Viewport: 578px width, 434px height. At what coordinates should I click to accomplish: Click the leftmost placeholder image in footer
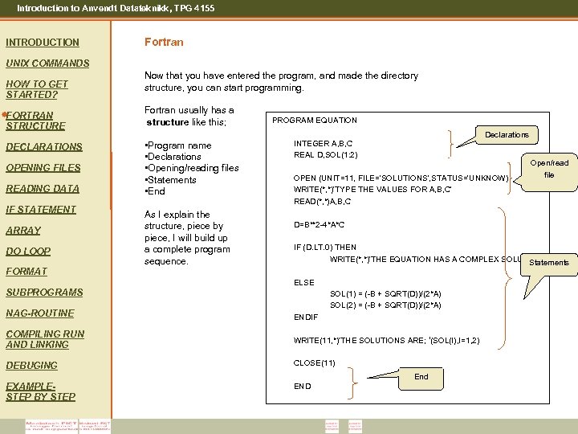(x=52, y=425)
